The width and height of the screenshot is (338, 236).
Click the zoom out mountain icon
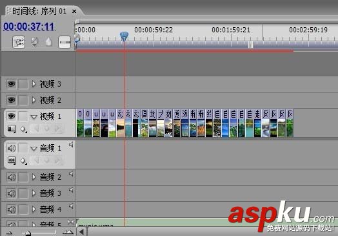pyautogui.click(x=9, y=233)
